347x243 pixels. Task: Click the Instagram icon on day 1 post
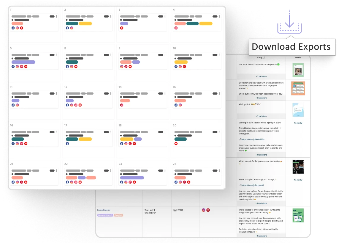tap(18, 28)
